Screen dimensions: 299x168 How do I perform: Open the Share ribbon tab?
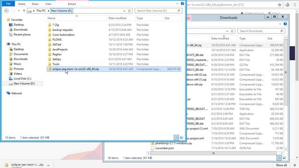coord(35,4)
